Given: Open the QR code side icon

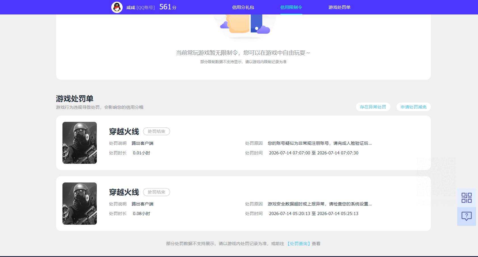Looking at the screenshot, I should (x=466, y=198).
